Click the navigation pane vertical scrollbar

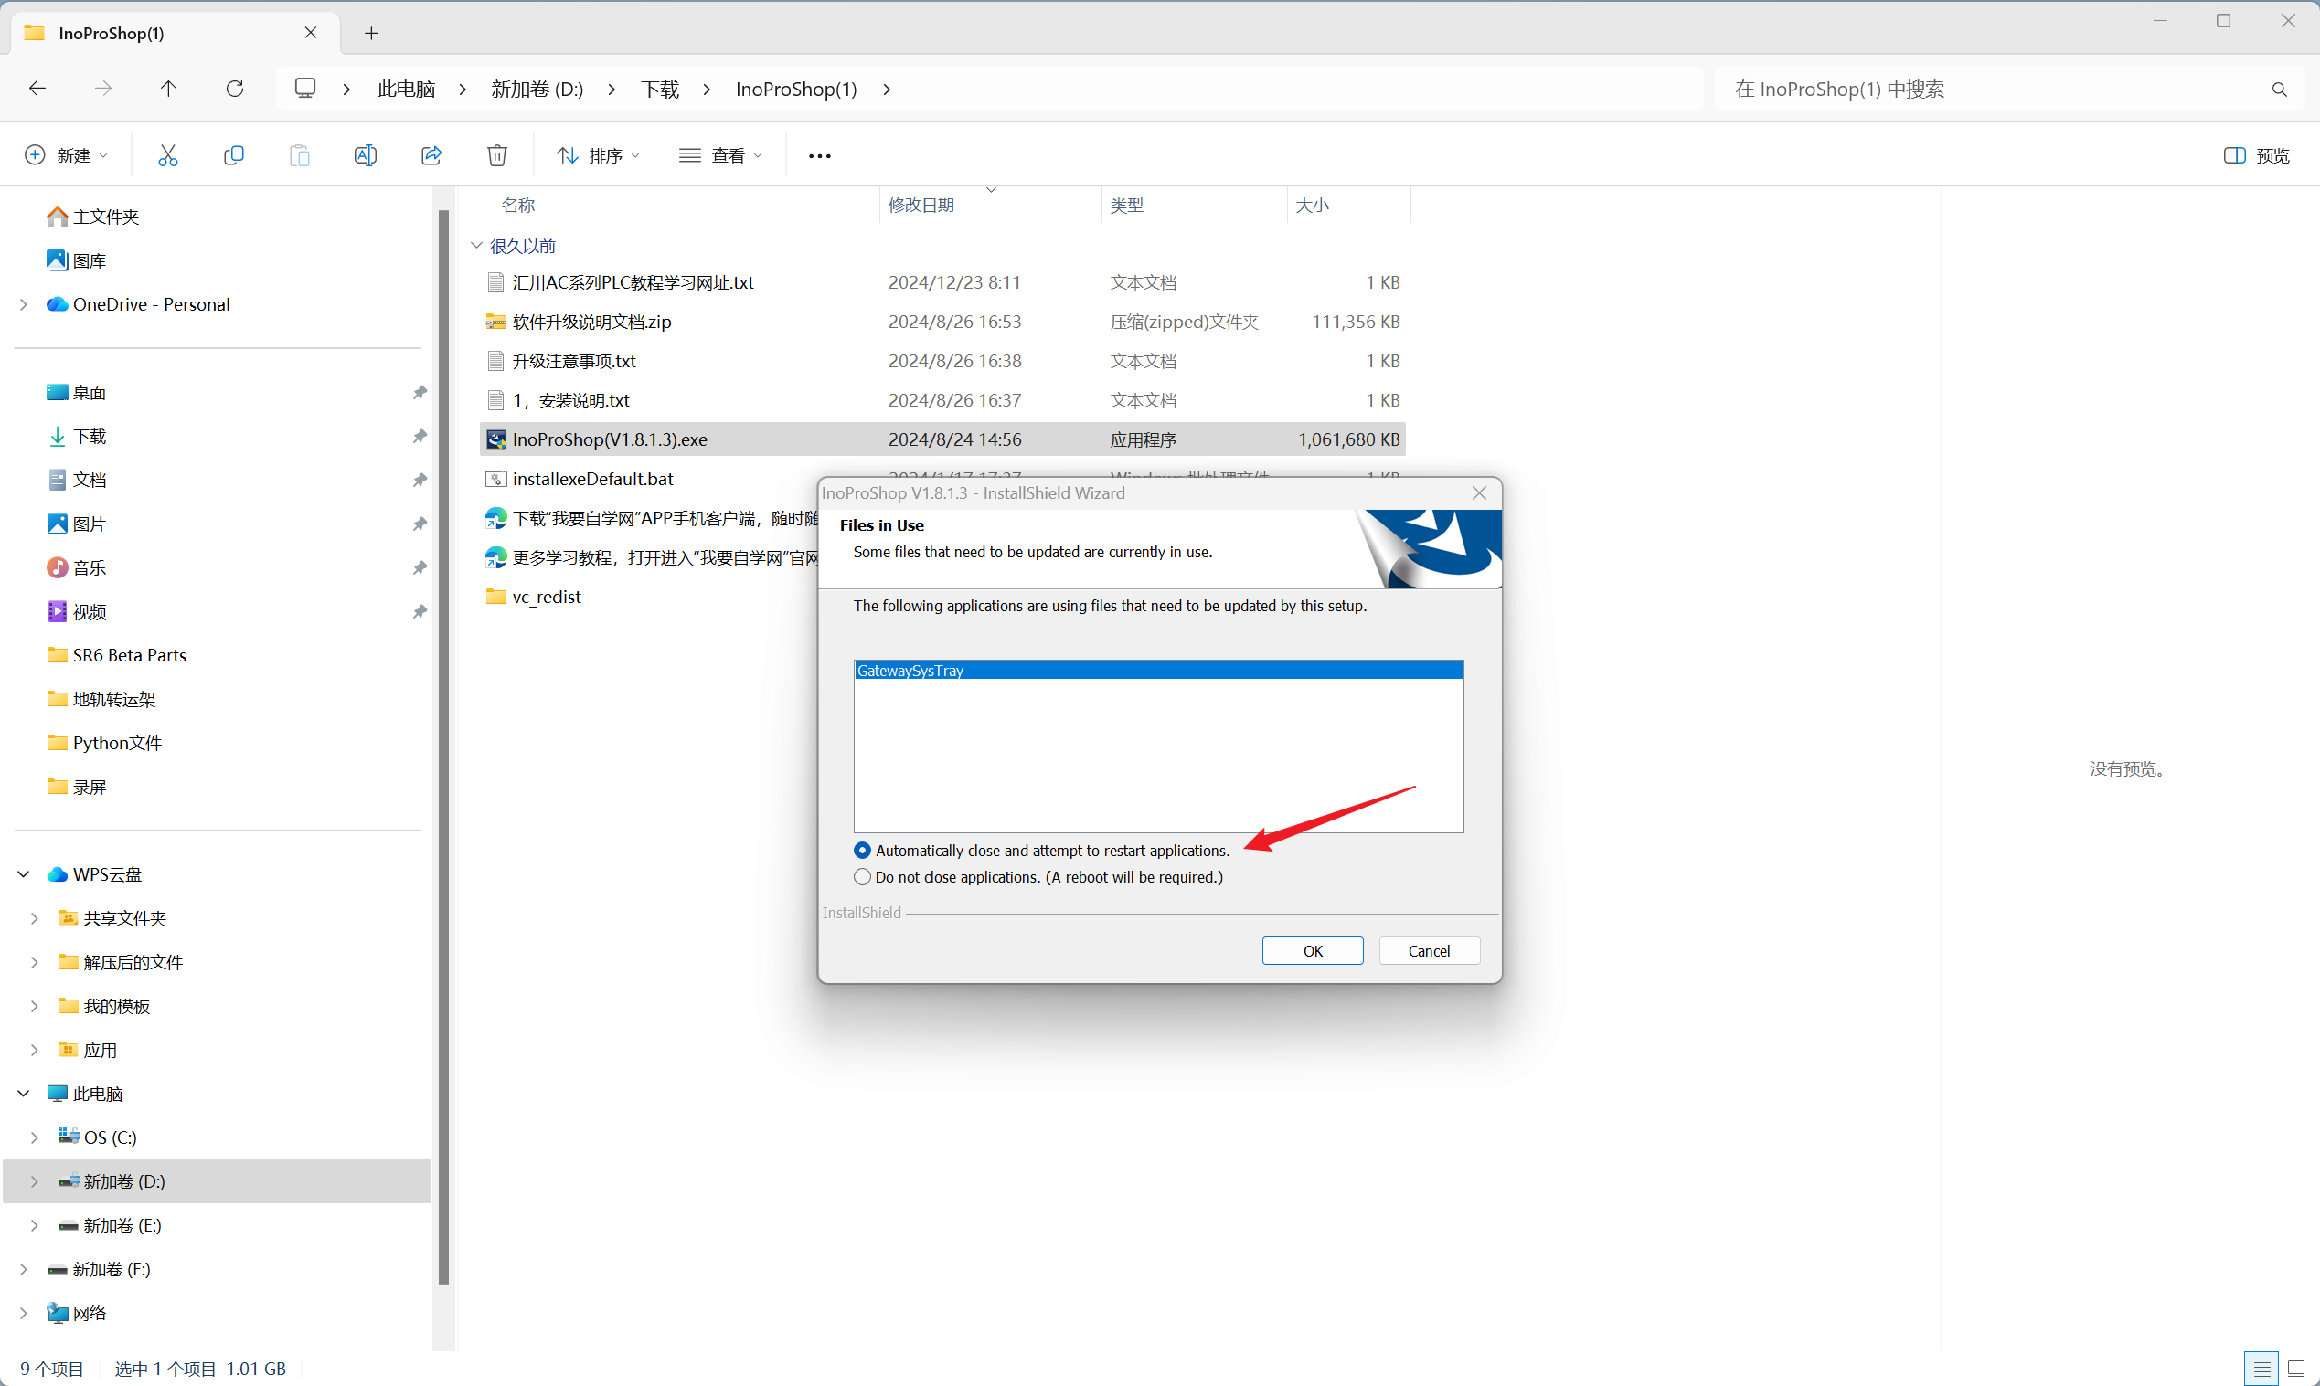(444, 747)
